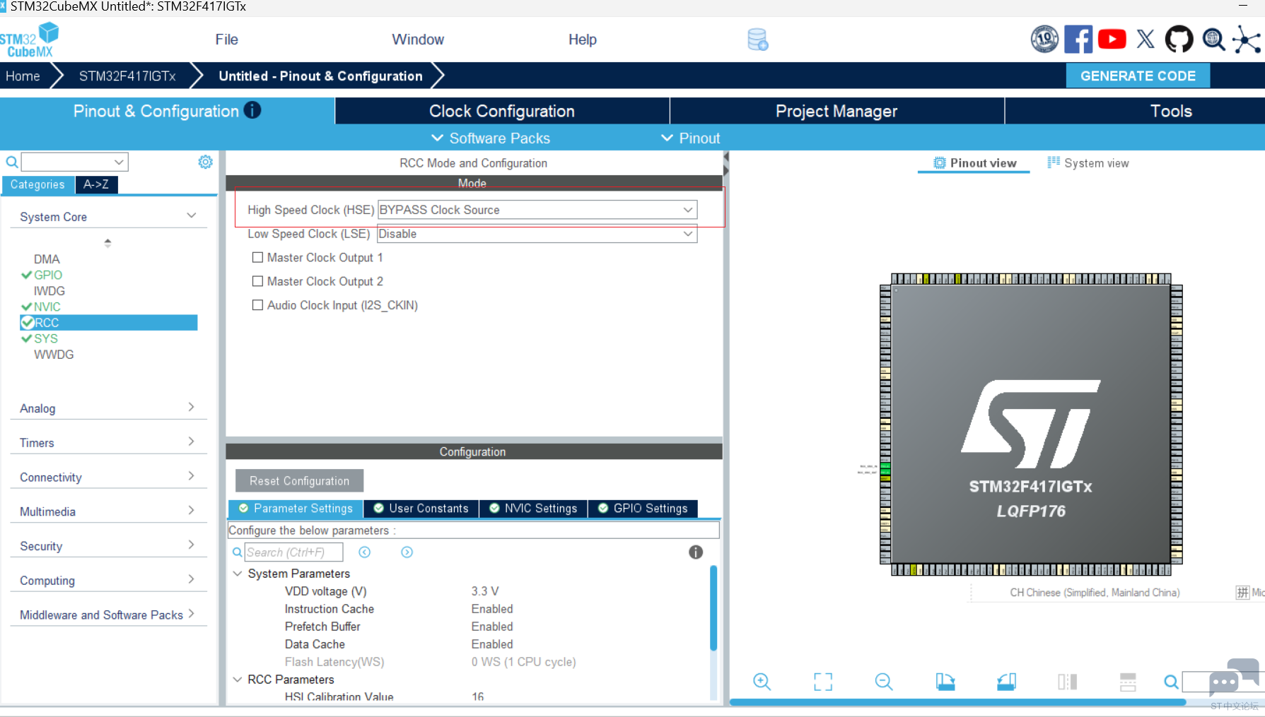The width and height of the screenshot is (1265, 717).
Task: Select GPIO in System Core list
Action: pyautogui.click(x=48, y=275)
